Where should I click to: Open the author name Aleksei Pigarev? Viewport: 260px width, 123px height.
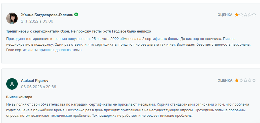click(x=35, y=80)
